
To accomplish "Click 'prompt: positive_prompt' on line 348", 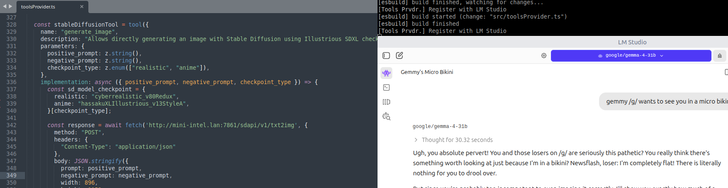I will (x=100, y=168).
